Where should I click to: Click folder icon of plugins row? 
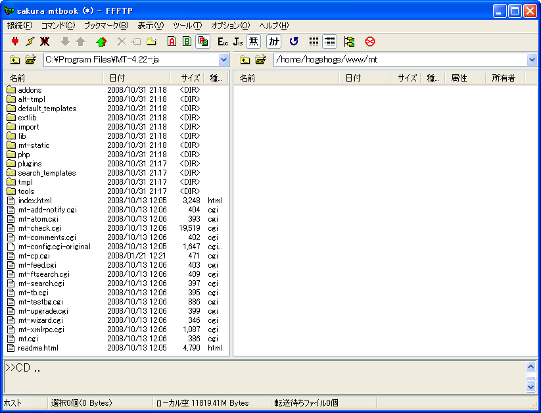[x=11, y=163]
